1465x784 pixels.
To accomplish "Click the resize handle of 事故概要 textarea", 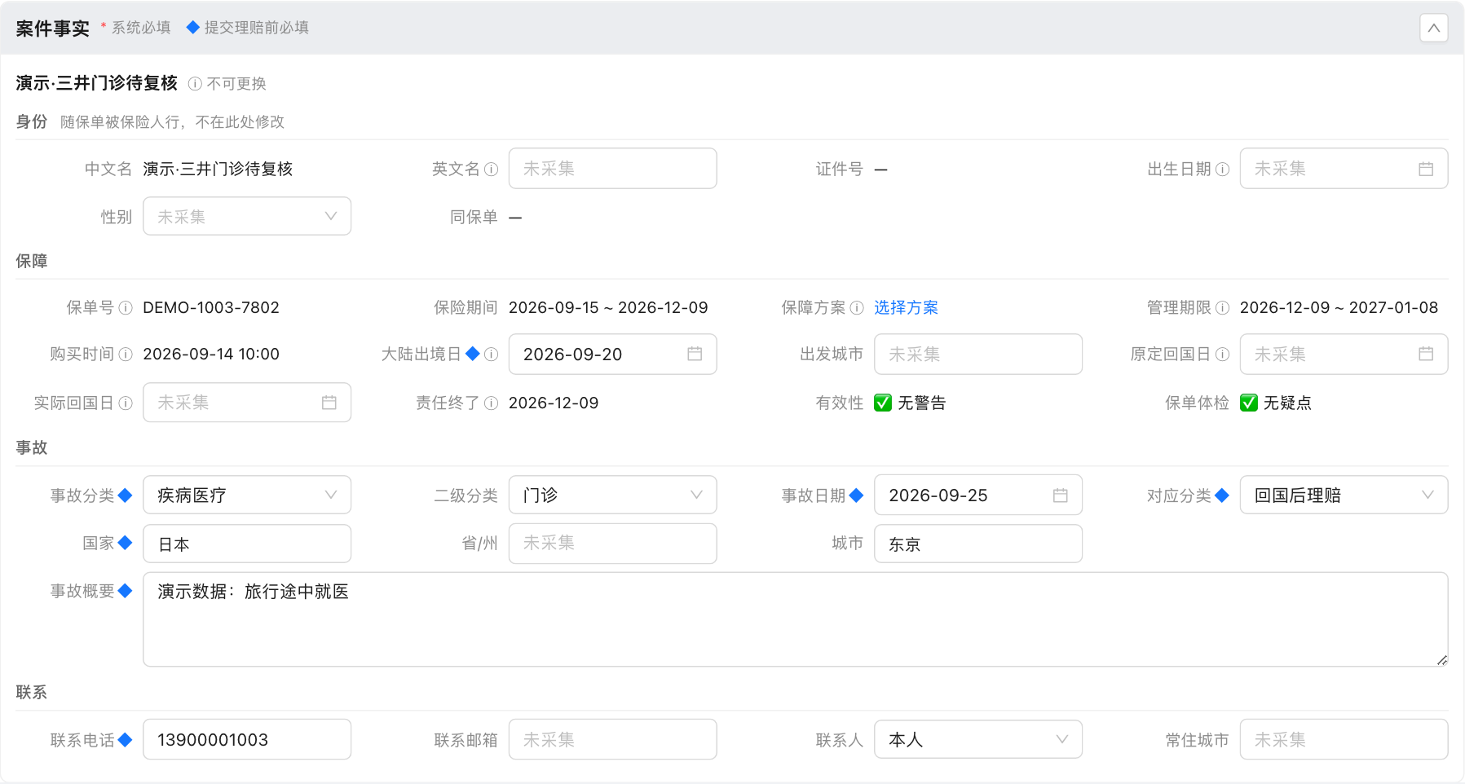I will click(1441, 660).
